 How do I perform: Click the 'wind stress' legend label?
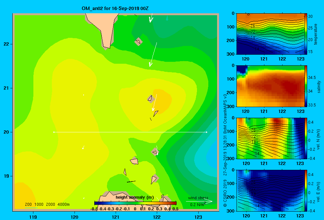pos(198,198)
